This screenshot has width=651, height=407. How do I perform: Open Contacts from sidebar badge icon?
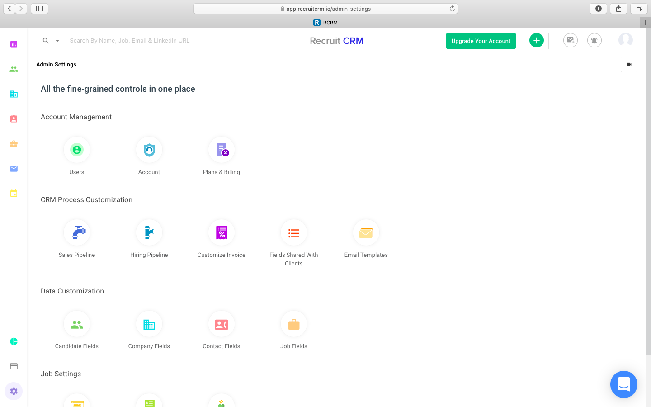point(14,119)
